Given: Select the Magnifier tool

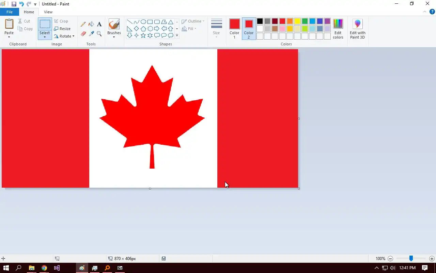Looking at the screenshot, I should (x=99, y=33).
